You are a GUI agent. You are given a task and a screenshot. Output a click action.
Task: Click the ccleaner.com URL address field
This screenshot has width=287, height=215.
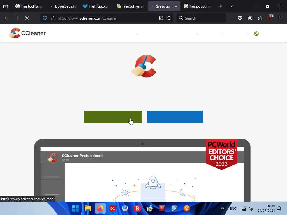tap(107, 18)
